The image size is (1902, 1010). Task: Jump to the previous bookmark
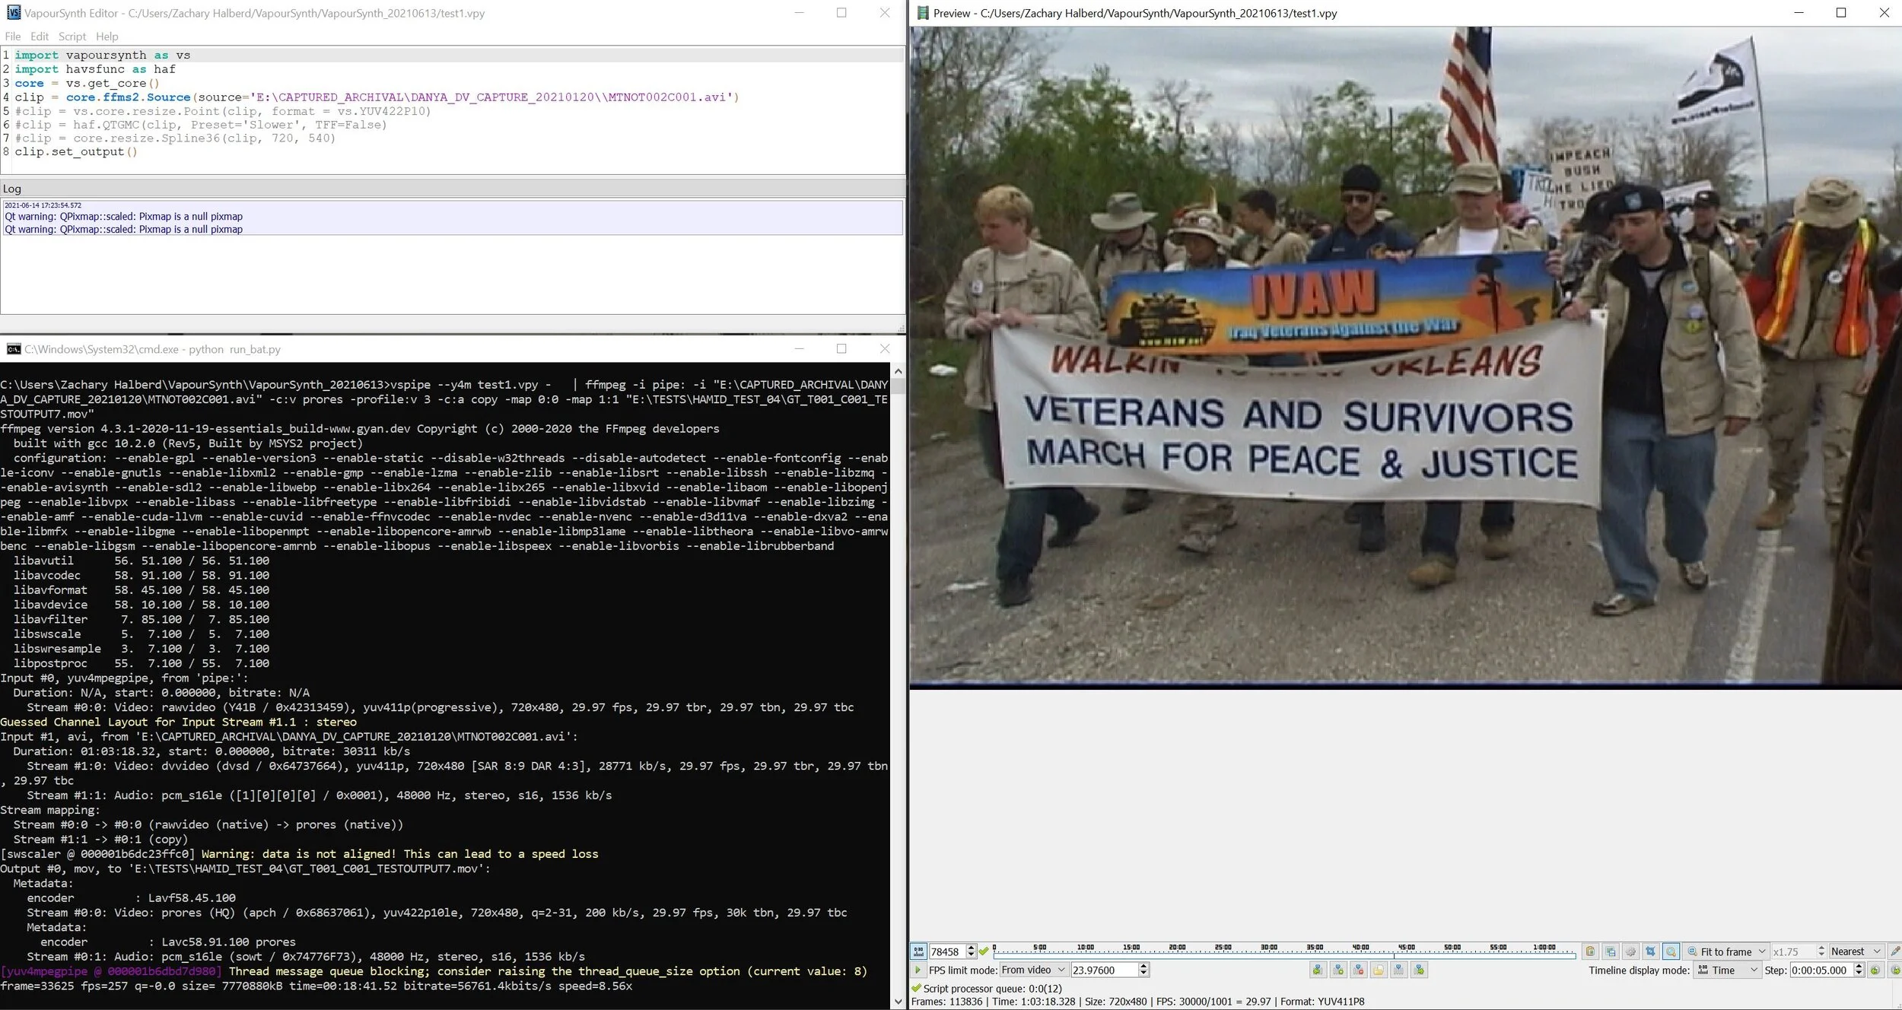pyautogui.click(x=1318, y=970)
